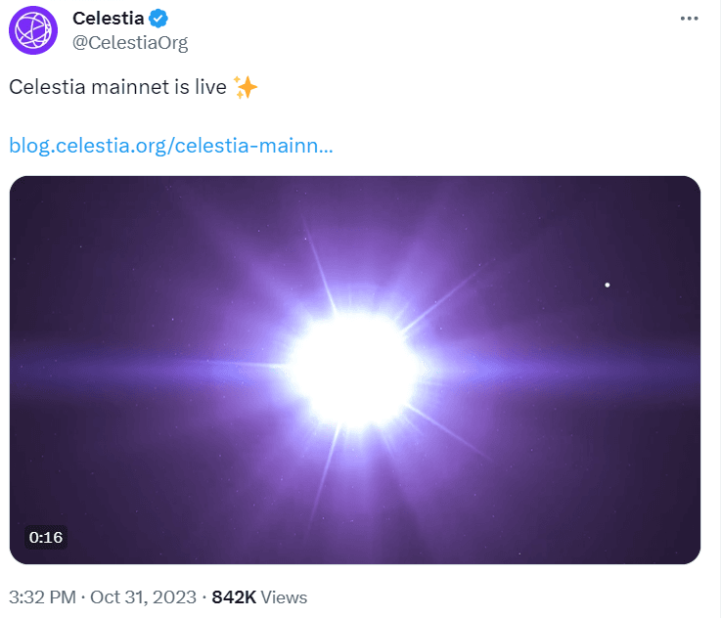Click the tweet text "Celestia mainnet is live"

[117, 87]
